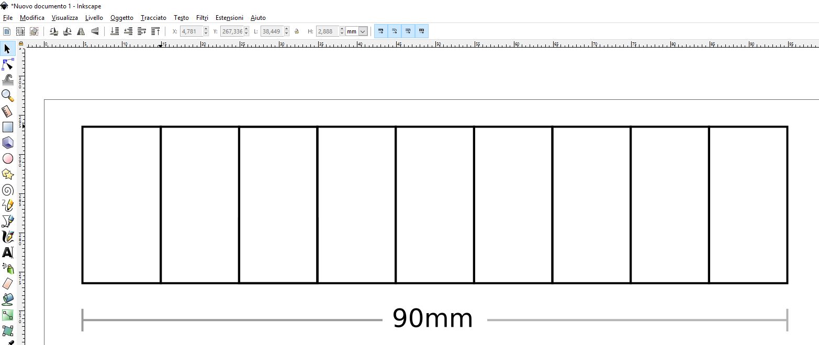Select the Node edit tool
Image resolution: width=819 pixels, height=345 pixels.
[7, 64]
